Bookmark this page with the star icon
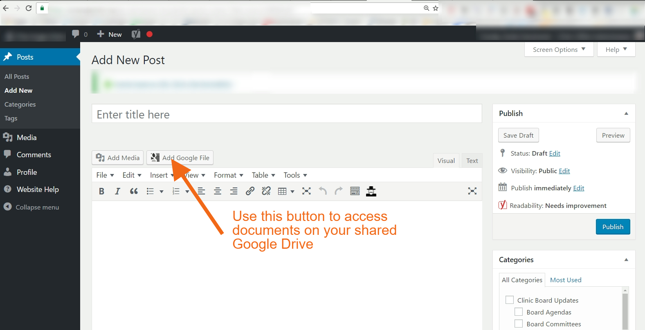Viewport: 645px width, 330px height. pos(436,8)
